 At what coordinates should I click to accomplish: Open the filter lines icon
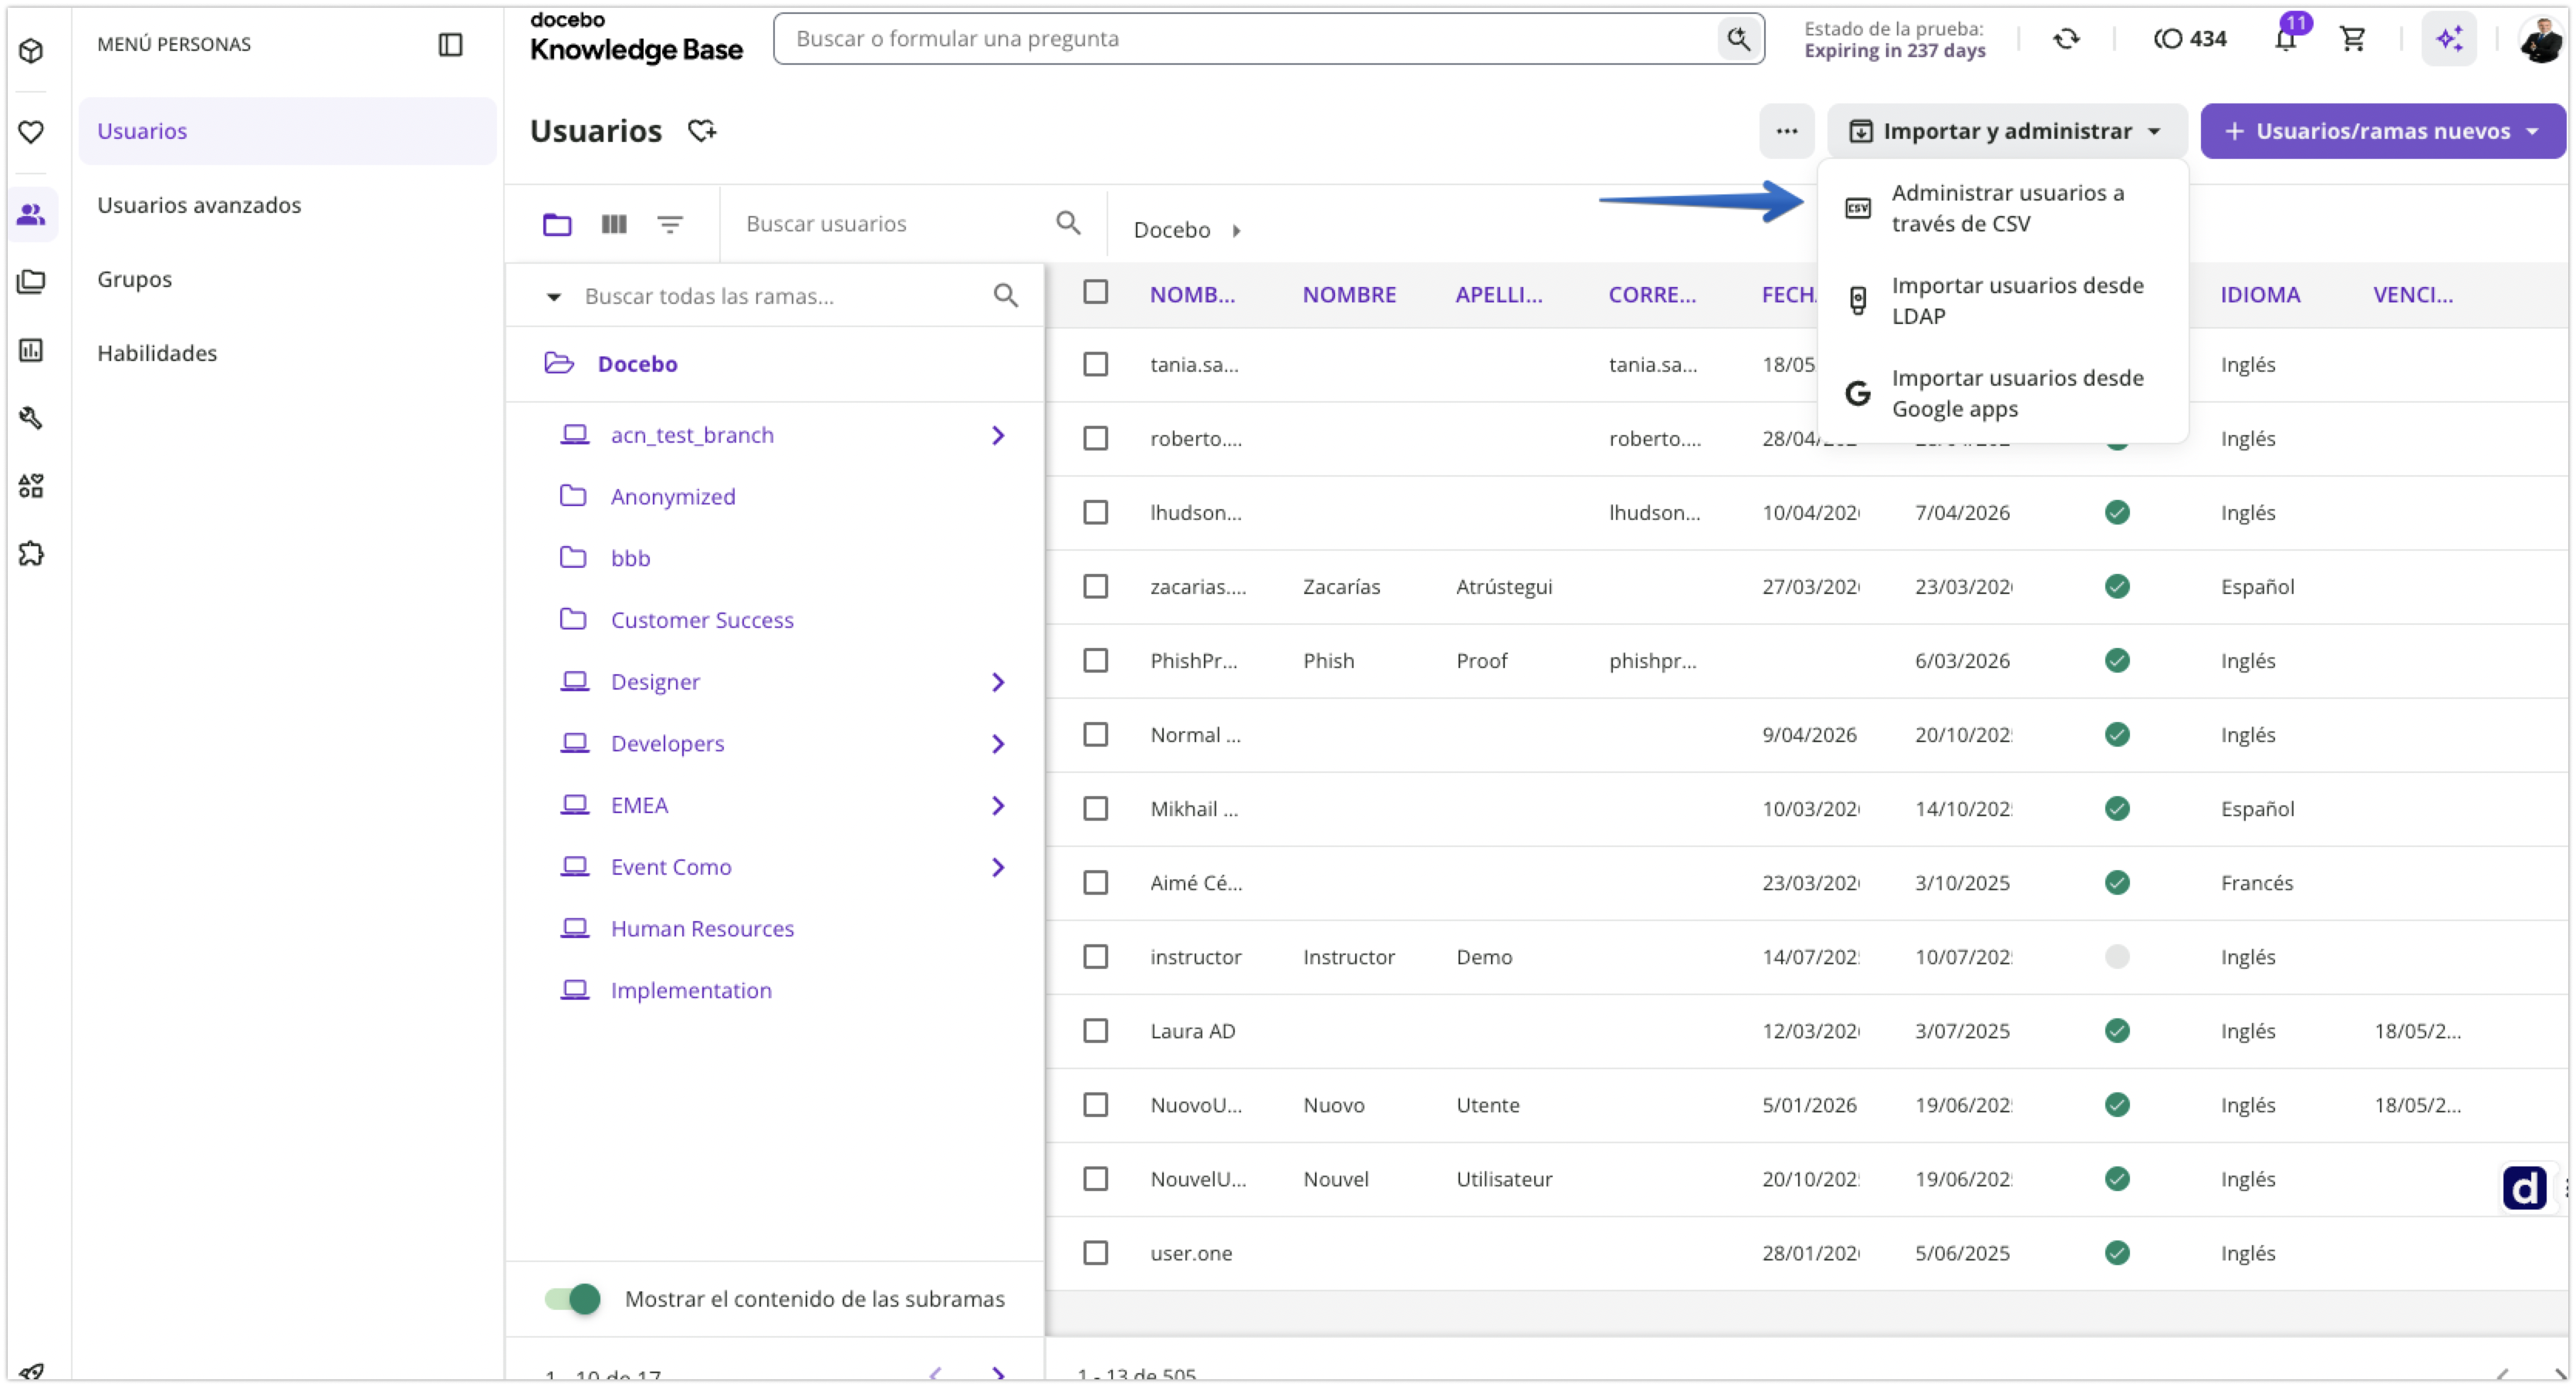click(x=670, y=224)
